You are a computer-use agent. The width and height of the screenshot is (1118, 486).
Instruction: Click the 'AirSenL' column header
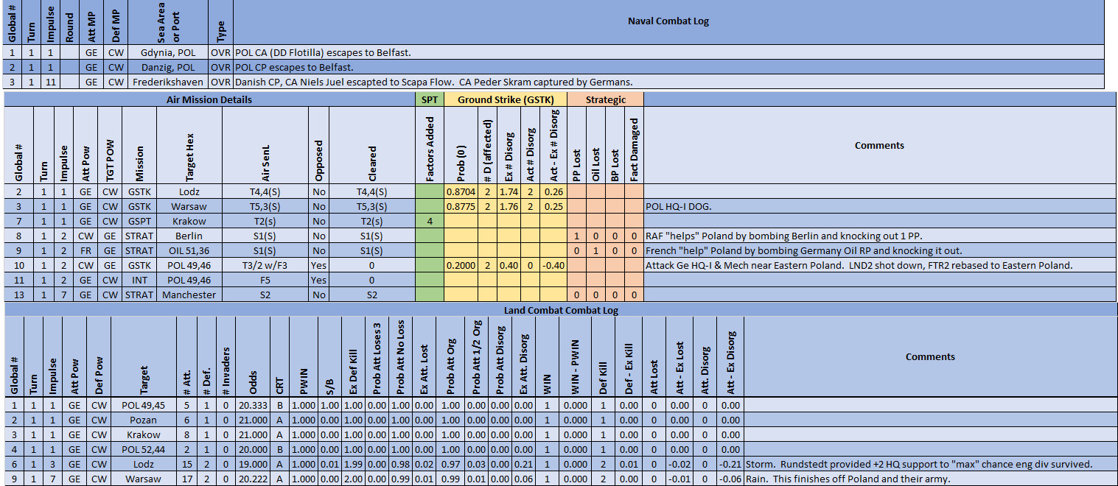tap(265, 146)
